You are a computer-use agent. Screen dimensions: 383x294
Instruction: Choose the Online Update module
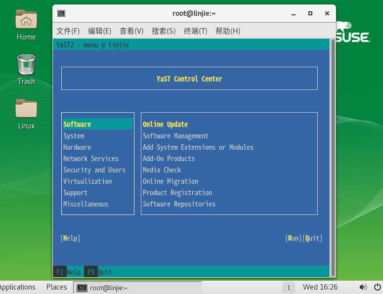(x=166, y=125)
